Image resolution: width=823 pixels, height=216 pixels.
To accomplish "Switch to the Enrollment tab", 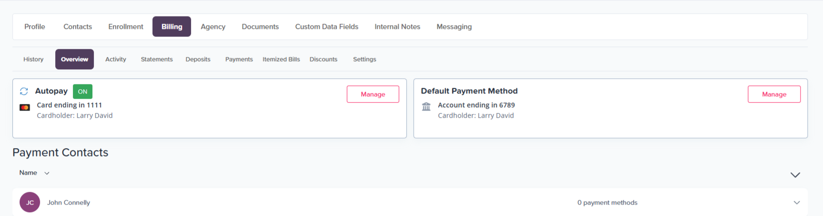I will 126,27.
